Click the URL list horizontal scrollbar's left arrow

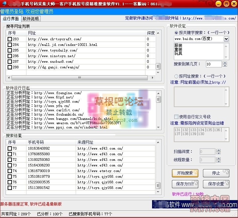tap(9, 78)
